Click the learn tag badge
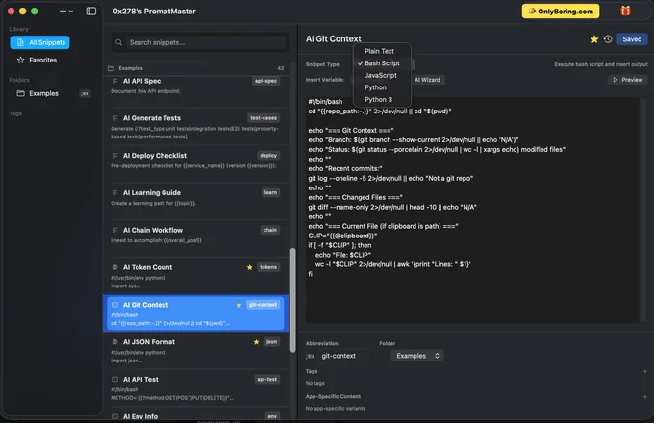The height and width of the screenshot is (423, 654). [270, 192]
